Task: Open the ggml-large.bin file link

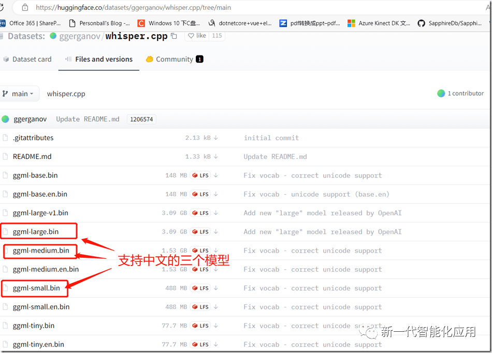Action: coord(36,232)
